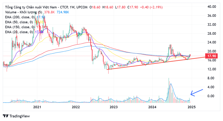
Task: Click the 40.00 price axis label
Action: click(212, 7)
